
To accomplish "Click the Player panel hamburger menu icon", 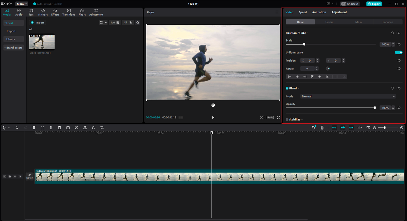I will pyautogui.click(x=277, y=12).
